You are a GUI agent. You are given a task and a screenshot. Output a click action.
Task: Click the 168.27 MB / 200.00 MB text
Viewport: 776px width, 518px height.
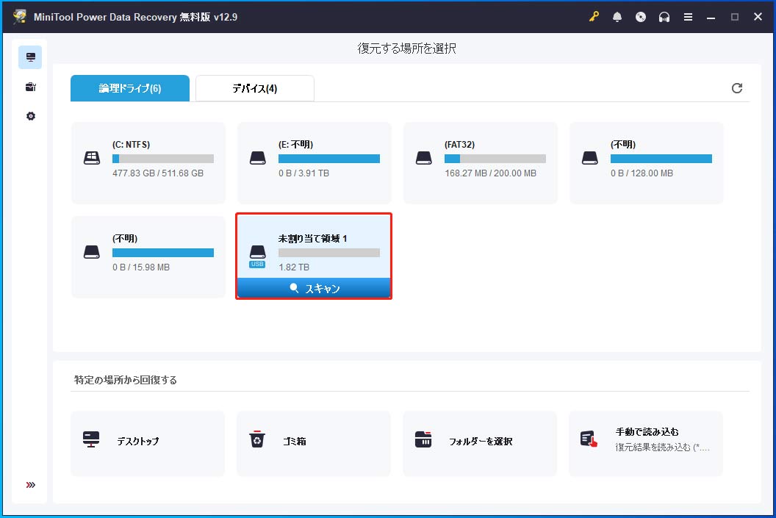coord(490,173)
